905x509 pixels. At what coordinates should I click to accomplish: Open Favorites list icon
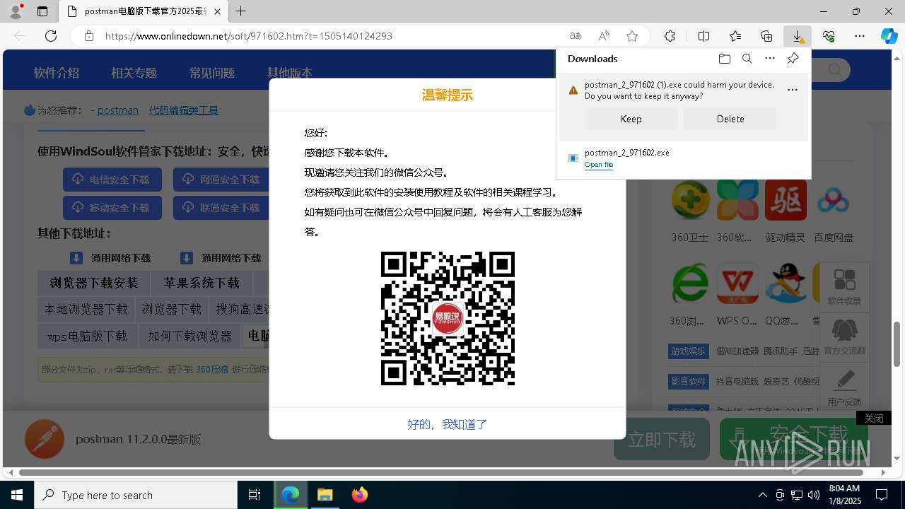(735, 36)
